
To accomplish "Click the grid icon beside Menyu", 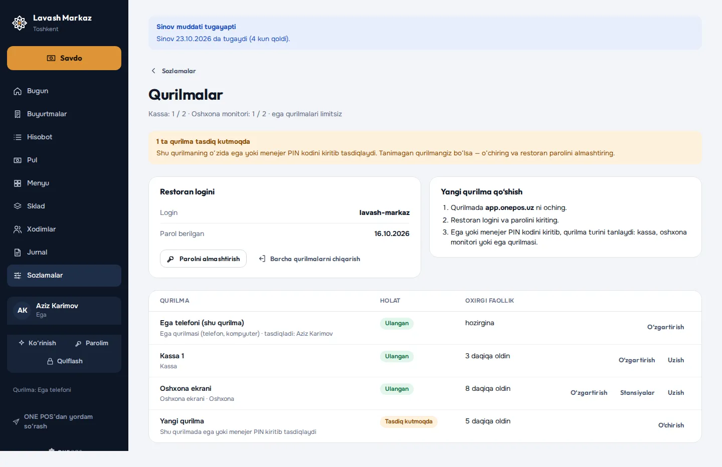I will (x=18, y=183).
